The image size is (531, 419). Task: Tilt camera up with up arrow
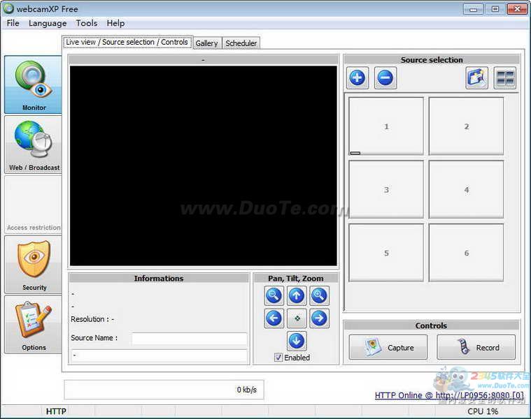297,295
